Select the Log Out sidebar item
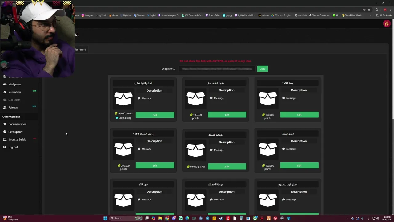 (x=13, y=147)
